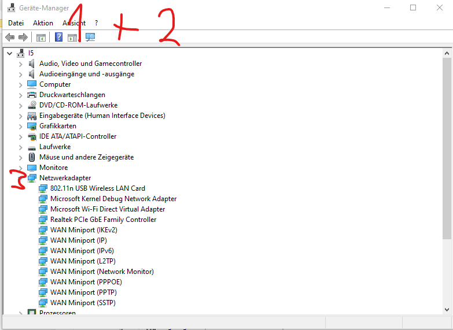
Task: Click the Grafikkarten icon in the tree
Action: [32, 126]
